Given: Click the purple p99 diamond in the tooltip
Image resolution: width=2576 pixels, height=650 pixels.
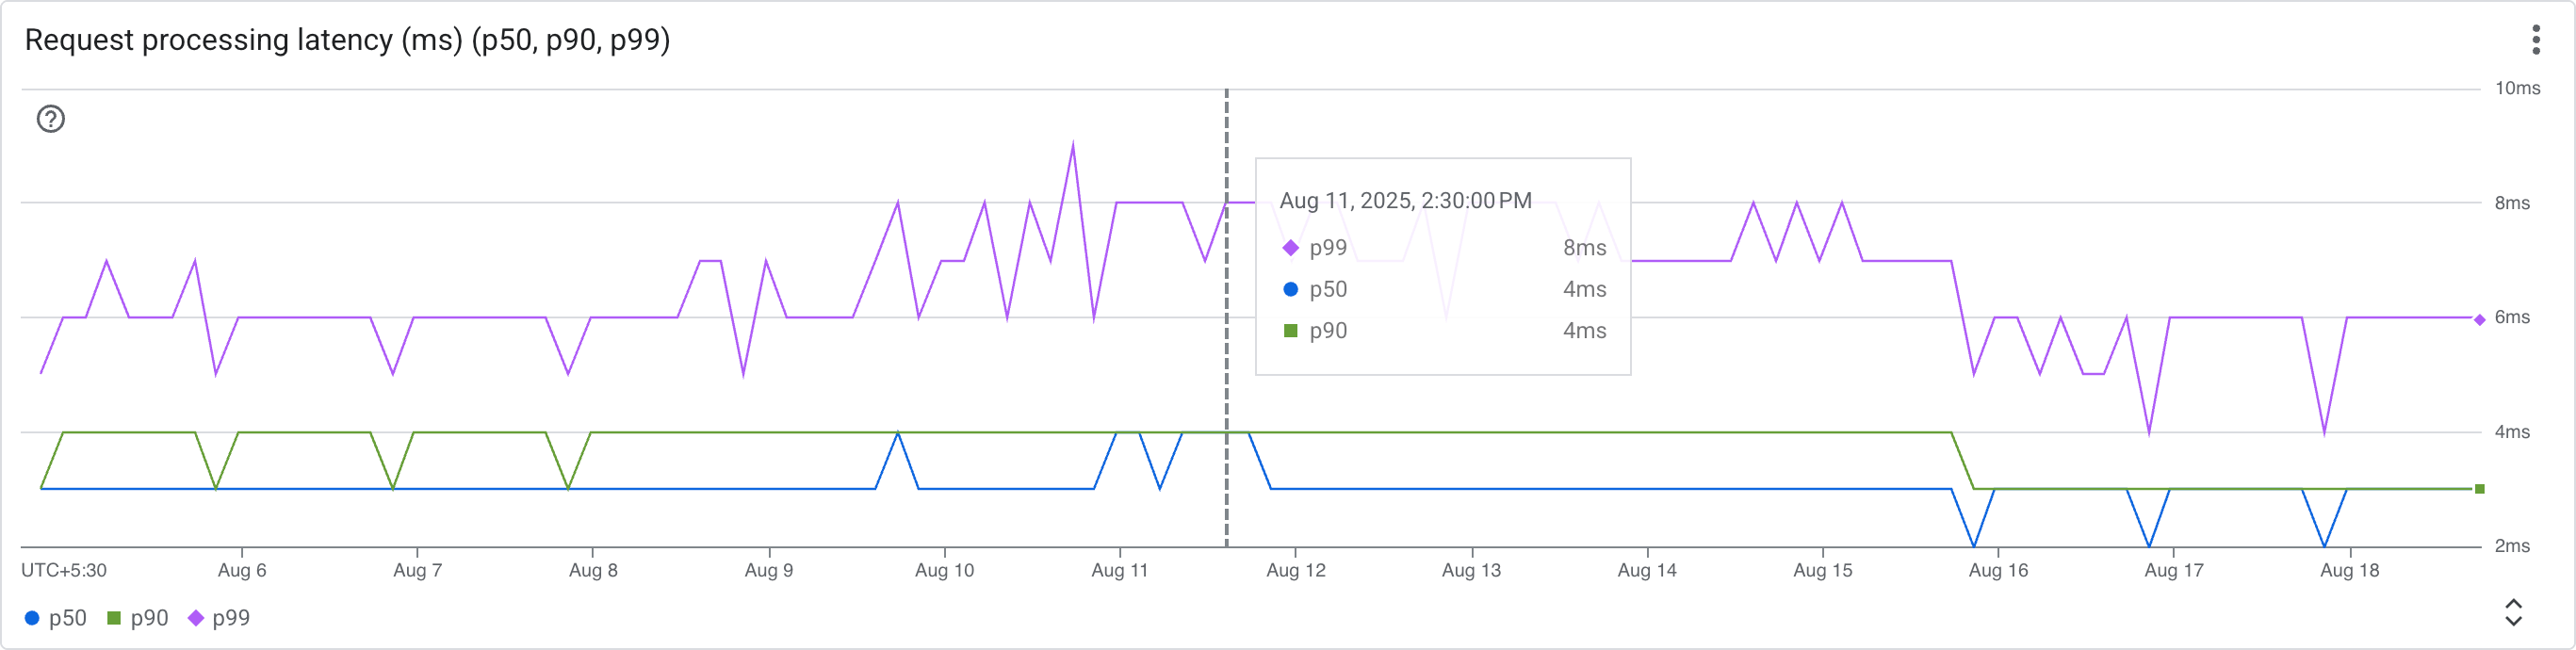Looking at the screenshot, I should pos(1290,248).
